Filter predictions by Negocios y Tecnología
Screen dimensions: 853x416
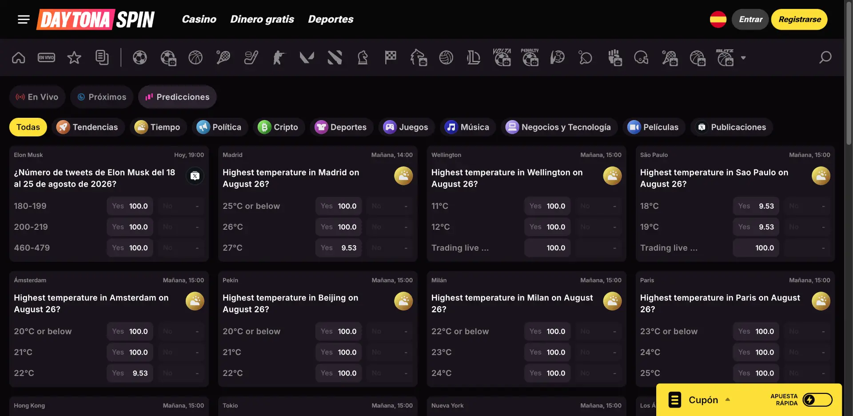click(x=559, y=127)
